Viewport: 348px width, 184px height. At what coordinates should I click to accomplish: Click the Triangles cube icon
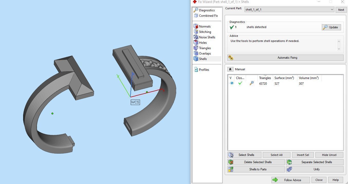196,48
